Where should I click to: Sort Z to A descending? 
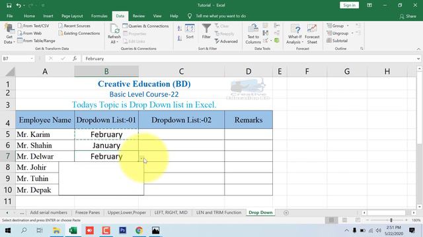(180, 38)
